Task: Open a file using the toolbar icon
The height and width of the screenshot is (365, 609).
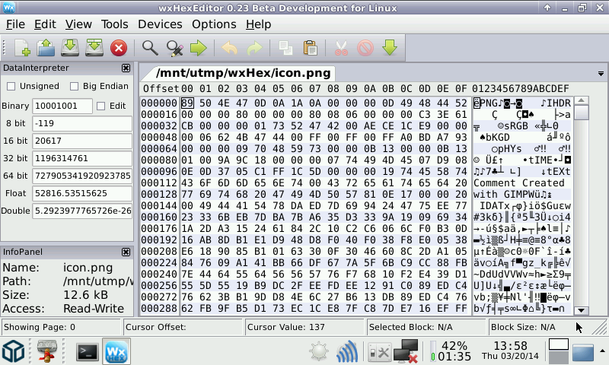Action: pyautogui.click(x=46, y=48)
